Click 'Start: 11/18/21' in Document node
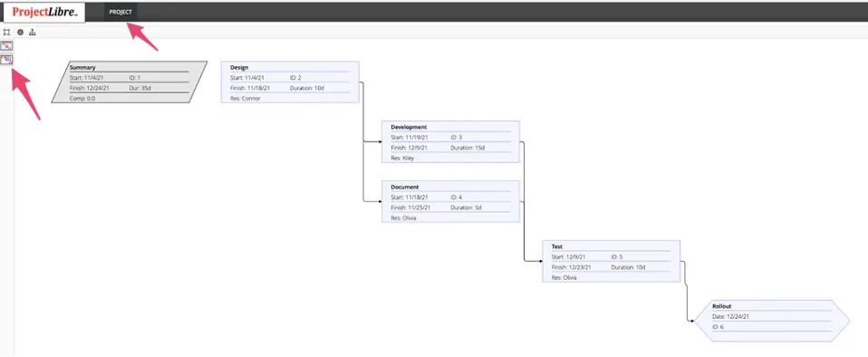The image size is (868, 357). (x=410, y=197)
